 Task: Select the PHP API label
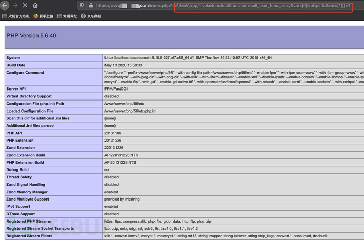click(x=14, y=133)
